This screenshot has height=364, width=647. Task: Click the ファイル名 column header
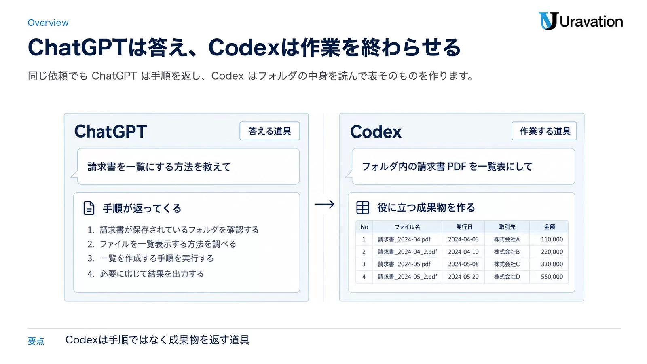pyautogui.click(x=407, y=227)
